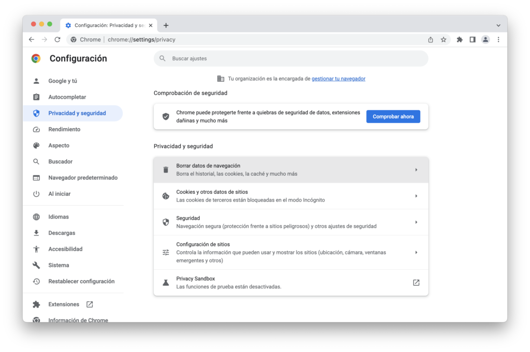Select Rendimiento in the sidebar
This screenshot has height=352, width=530.
point(64,129)
